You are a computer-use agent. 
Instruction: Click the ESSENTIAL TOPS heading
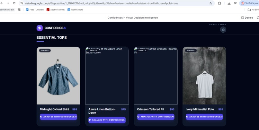(51, 37)
